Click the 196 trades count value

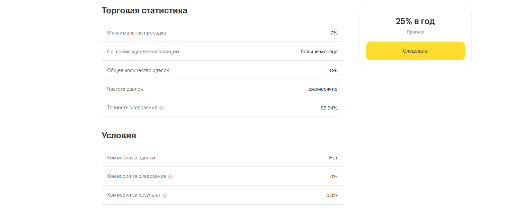tap(333, 70)
